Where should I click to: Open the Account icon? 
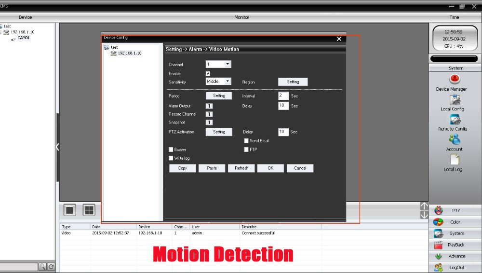454,140
